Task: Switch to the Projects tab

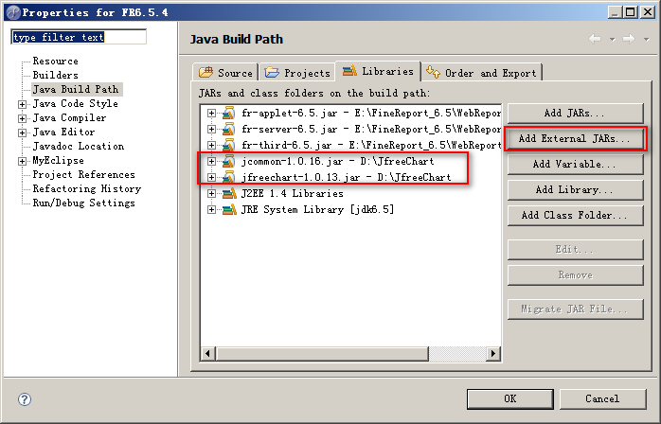Action: coord(297,73)
